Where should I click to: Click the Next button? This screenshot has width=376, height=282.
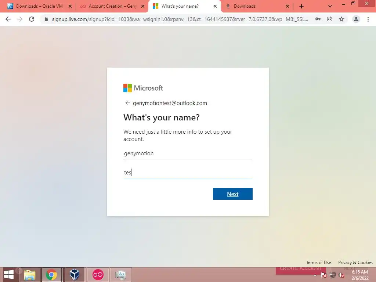point(232,194)
